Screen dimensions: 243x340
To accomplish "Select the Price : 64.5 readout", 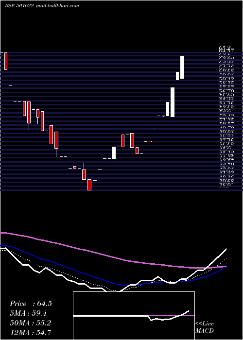I will pyautogui.click(x=31, y=304).
